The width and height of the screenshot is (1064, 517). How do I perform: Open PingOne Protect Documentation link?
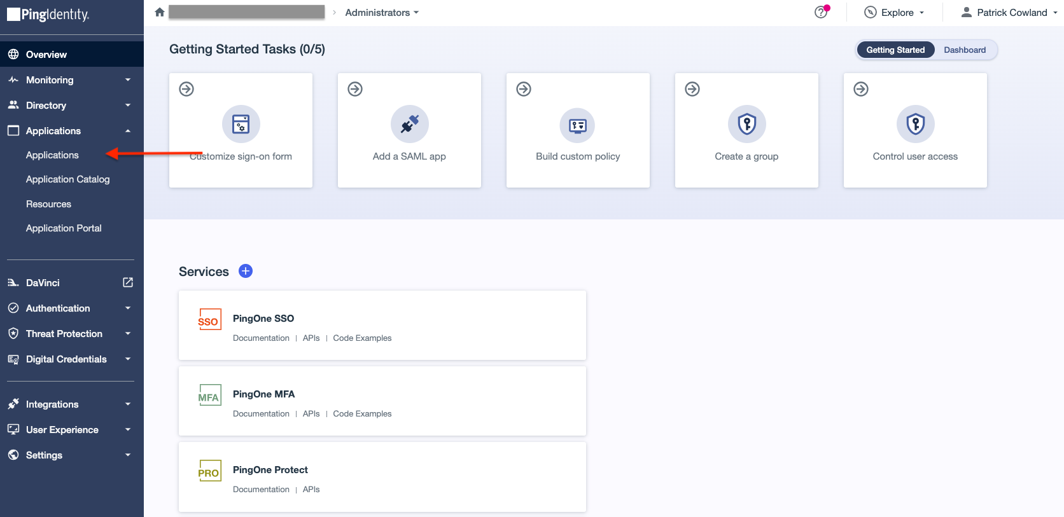pos(261,490)
